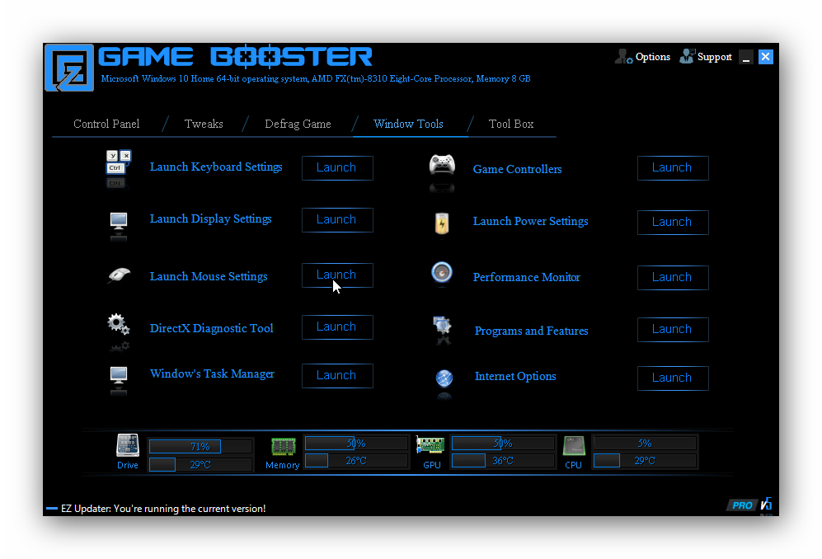Click the CPU chip icon
This screenshot has height=559, width=822.
(x=574, y=446)
